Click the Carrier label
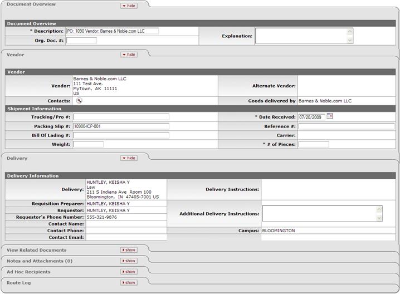This screenshot has height=294, width=400. pos(286,135)
